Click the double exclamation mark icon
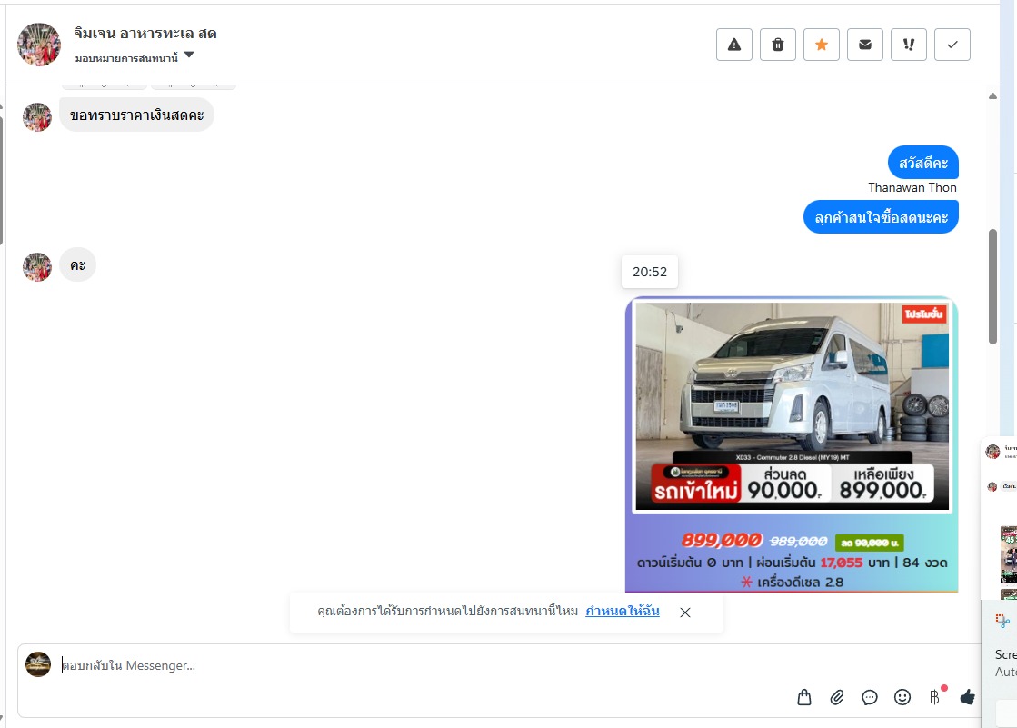The width and height of the screenshot is (1017, 728). [909, 45]
